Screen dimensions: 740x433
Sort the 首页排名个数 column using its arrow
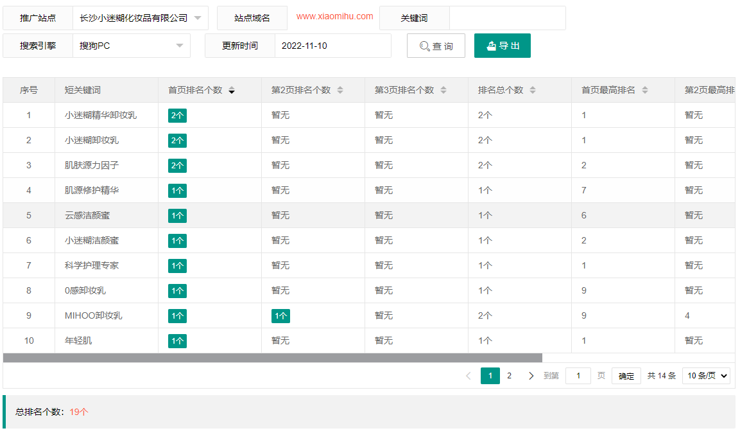coord(232,90)
